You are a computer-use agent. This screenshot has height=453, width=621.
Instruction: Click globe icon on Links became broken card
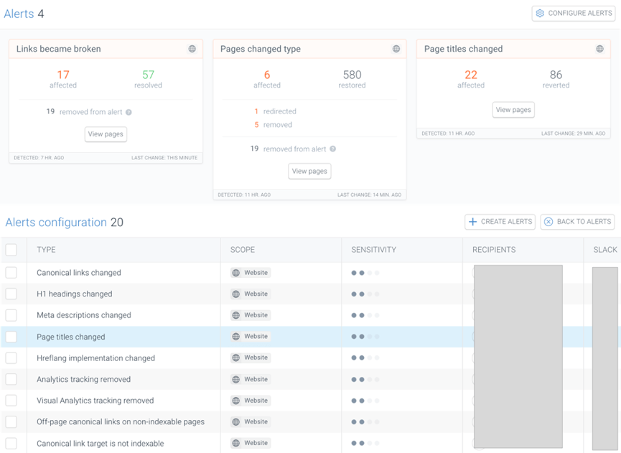tap(192, 49)
